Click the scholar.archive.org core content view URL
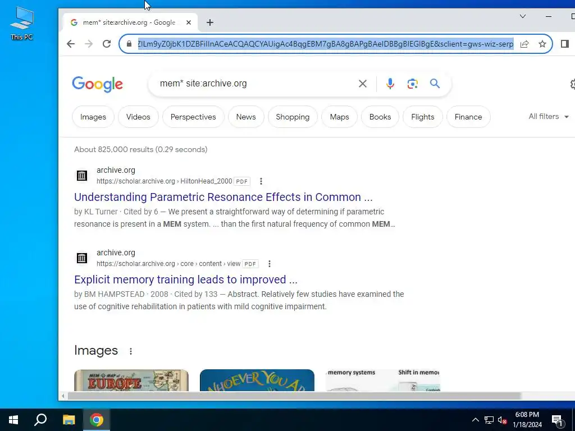575x431 pixels. pyautogui.click(x=168, y=264)
